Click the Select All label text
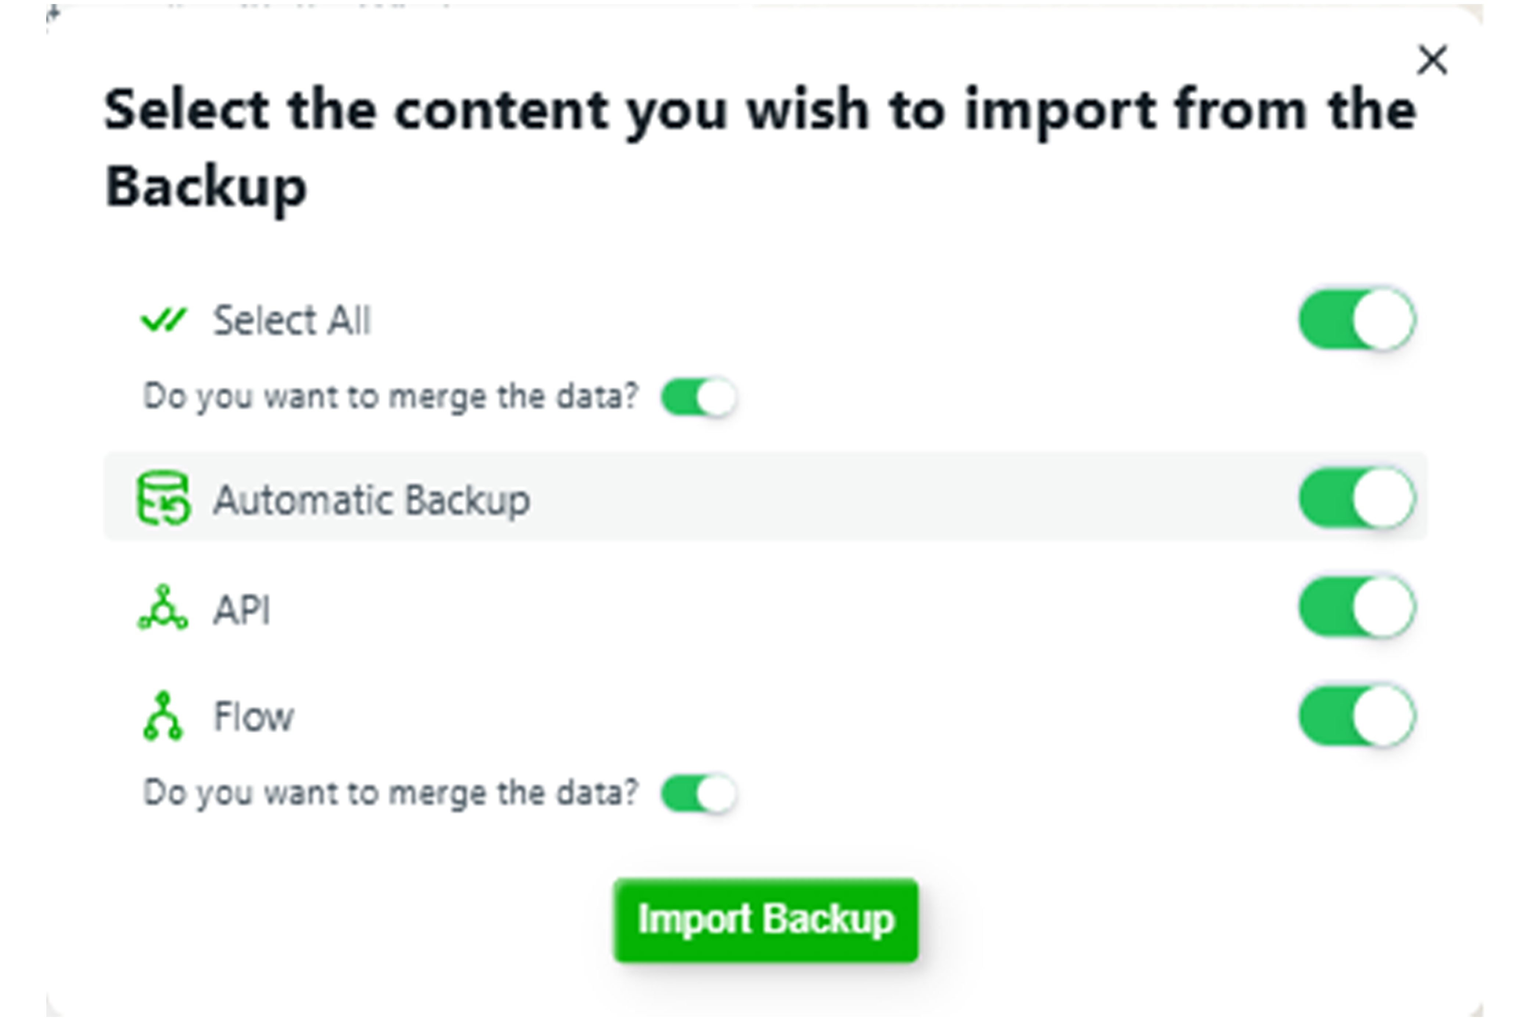Screen dimensions: 1531x1021 click(292, 320)
